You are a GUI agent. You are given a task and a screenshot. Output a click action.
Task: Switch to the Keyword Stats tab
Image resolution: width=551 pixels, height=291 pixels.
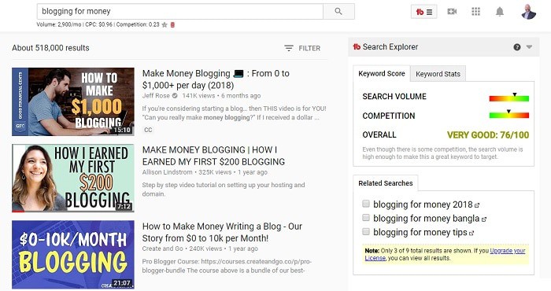point(438,74)
